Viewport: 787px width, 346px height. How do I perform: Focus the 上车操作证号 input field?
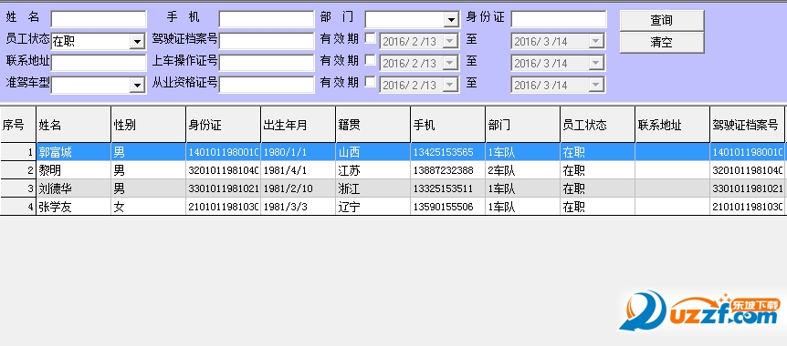(267, 63)
